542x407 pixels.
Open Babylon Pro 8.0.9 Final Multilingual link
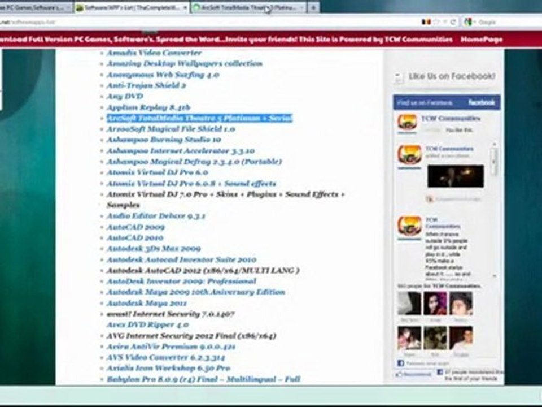pos(203,379)
